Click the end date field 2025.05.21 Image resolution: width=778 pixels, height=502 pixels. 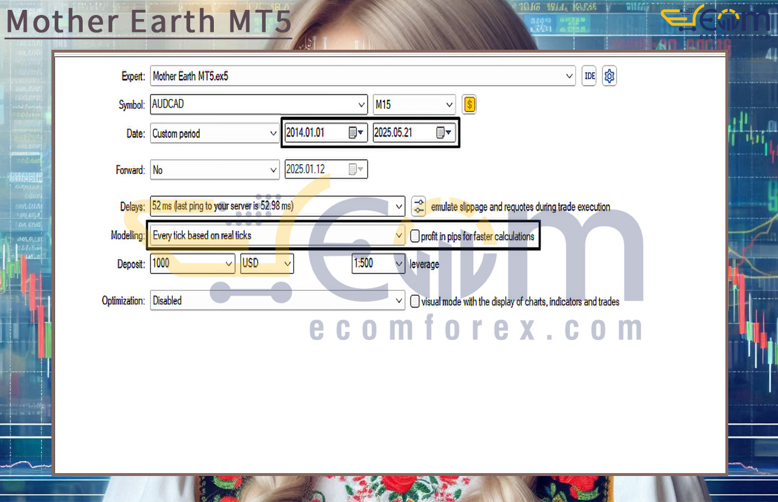coord(414,133)
